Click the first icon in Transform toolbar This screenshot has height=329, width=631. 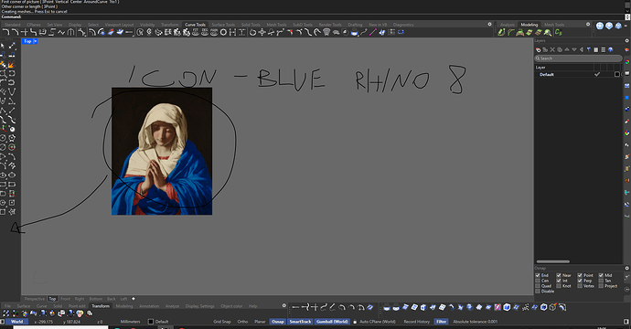coord(6,313)
